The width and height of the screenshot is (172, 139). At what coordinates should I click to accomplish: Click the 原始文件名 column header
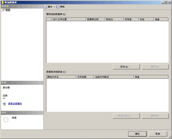(61, 77)
